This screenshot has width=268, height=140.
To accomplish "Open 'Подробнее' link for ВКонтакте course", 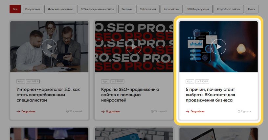I will 197,111.
